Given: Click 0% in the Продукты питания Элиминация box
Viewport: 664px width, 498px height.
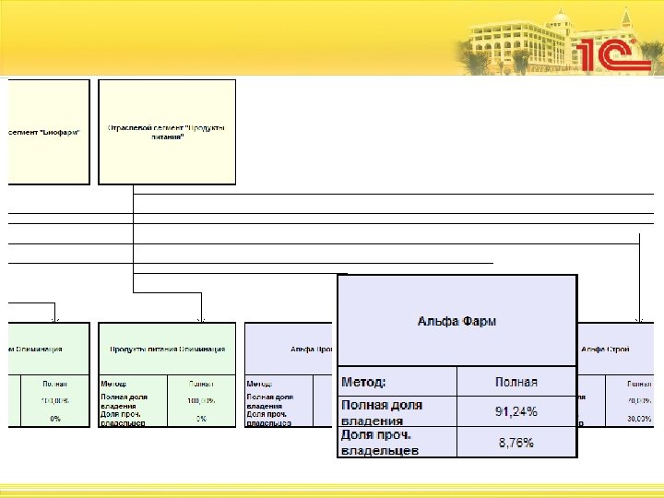Looking at the screenshot, I should pos(201,419).
